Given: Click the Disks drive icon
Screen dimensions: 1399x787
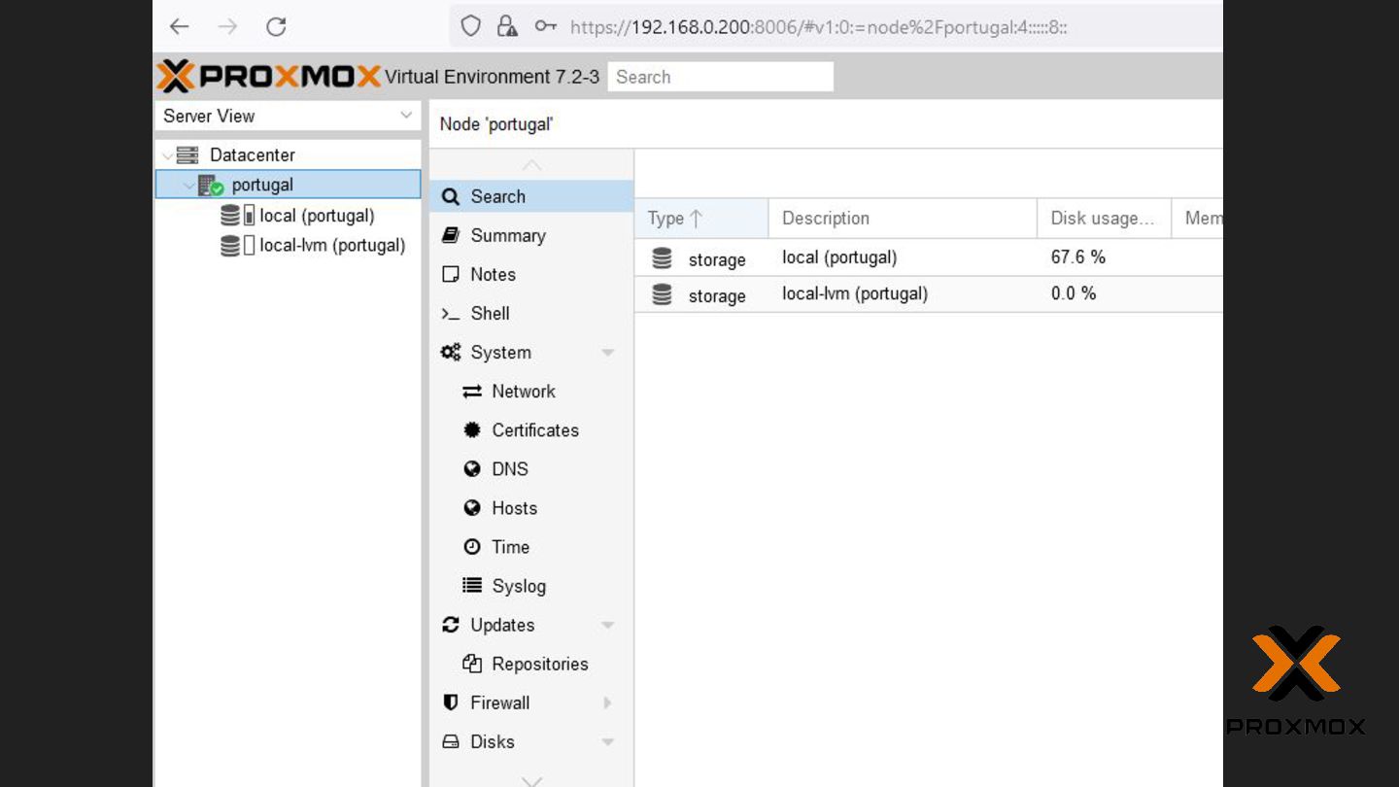Looking at the screenshot, I should pos(451,741).
